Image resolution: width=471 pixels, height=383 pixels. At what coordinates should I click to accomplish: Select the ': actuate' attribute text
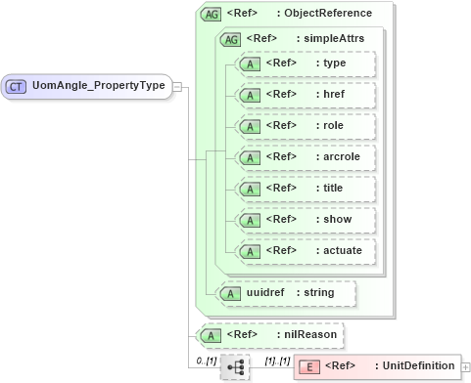(x=339, y=250)
